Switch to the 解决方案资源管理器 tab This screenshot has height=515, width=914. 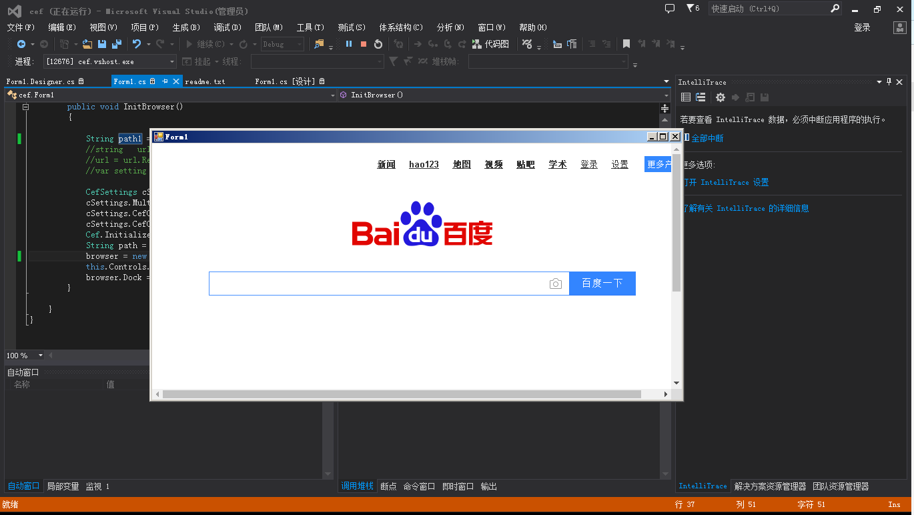coord(770,486)
